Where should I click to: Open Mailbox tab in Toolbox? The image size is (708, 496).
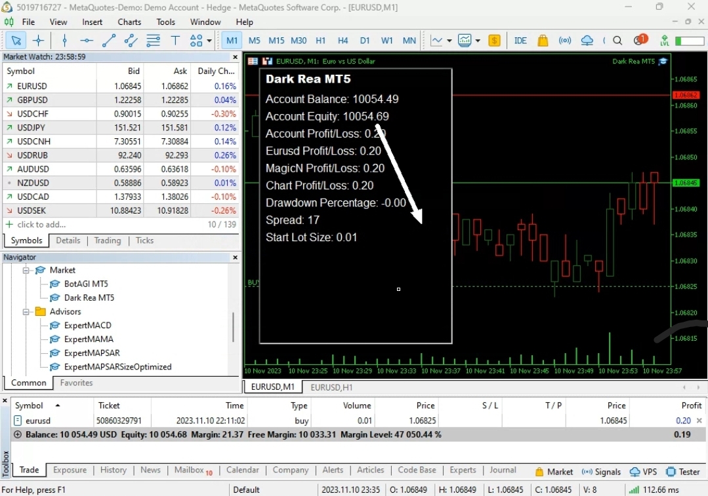pyautogui.click(x=193, y=470)
